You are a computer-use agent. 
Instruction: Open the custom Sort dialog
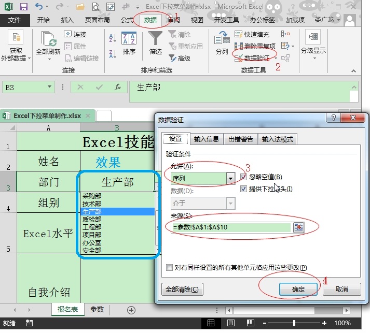click(129, 43)
